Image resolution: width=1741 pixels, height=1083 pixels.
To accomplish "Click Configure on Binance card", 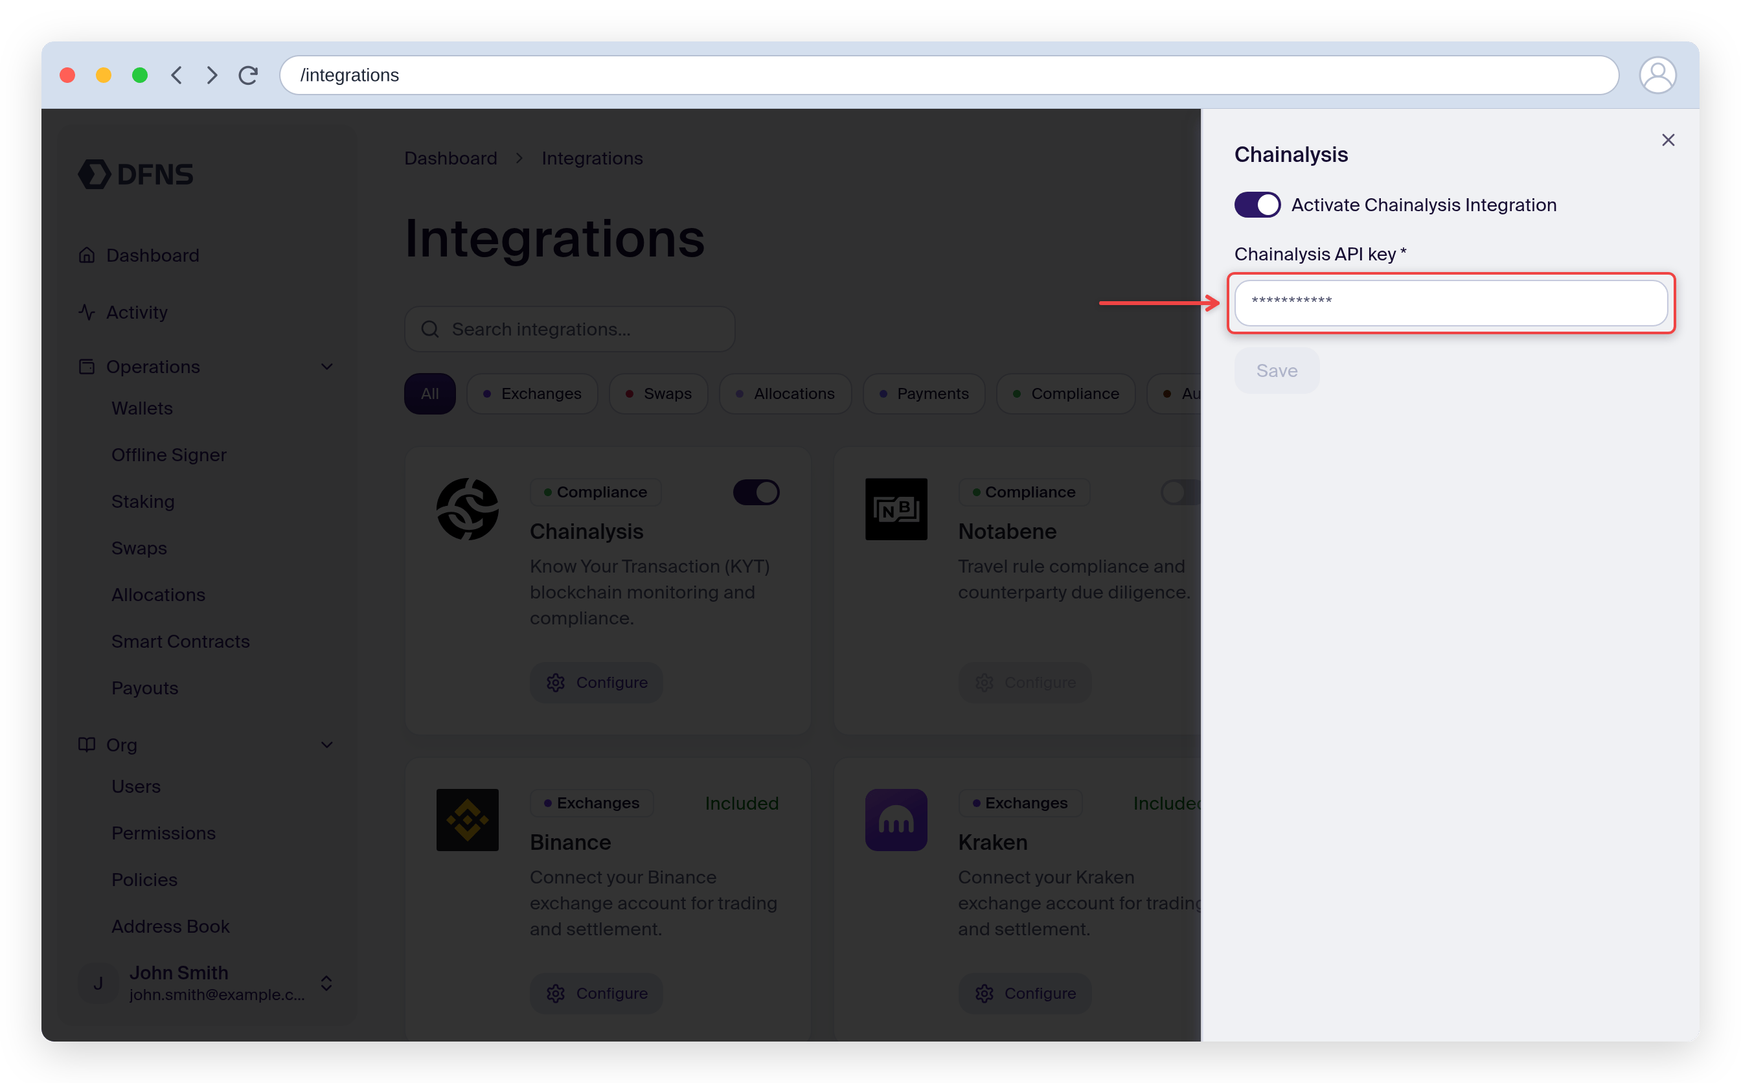I will (597, 993).
